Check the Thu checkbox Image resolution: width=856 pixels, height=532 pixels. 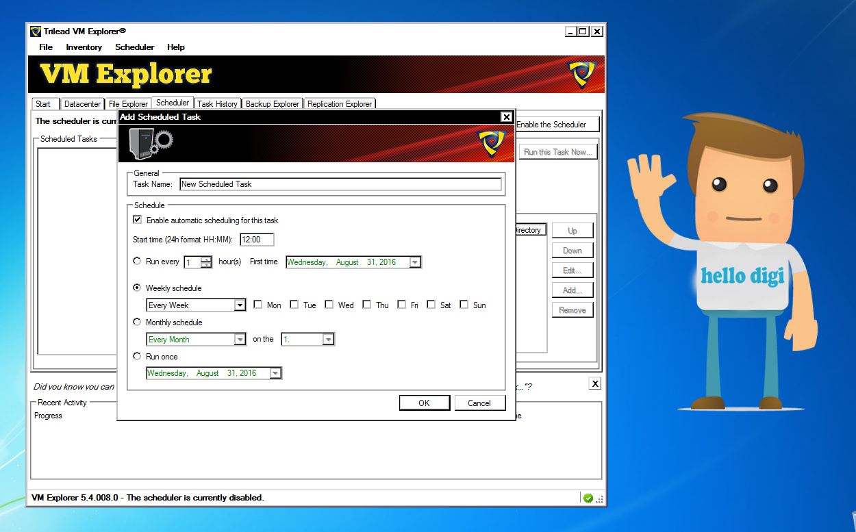click(x=366, y=305)
